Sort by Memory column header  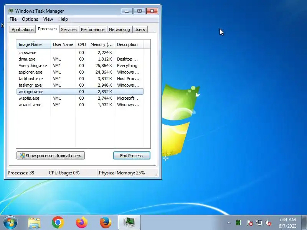tap(101, 44)
